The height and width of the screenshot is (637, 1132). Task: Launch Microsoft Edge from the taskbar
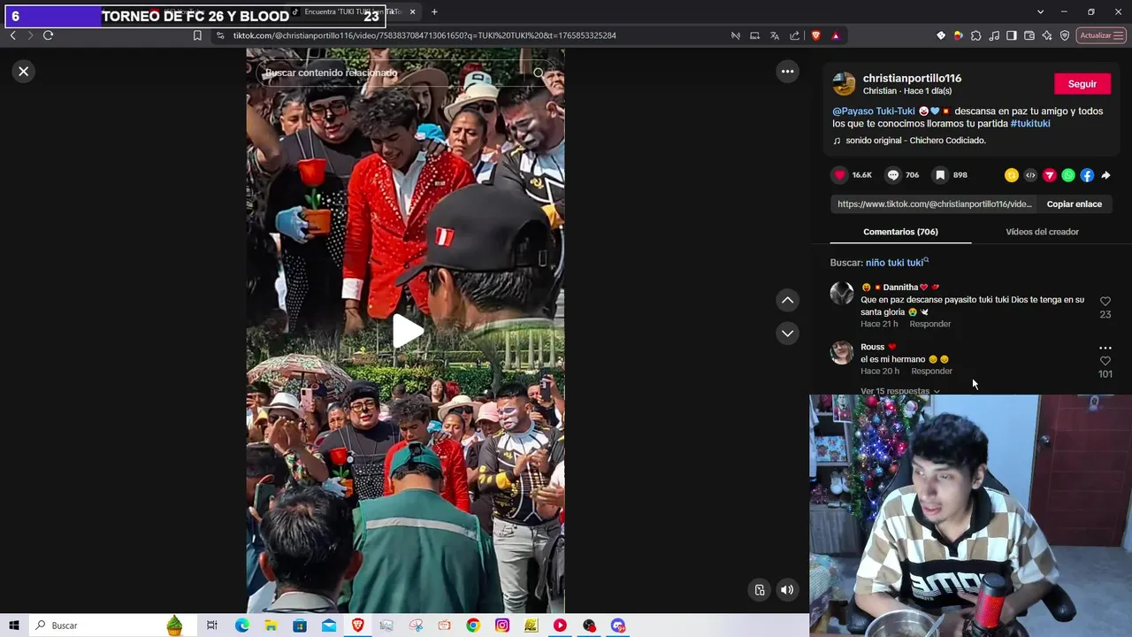coord(242,625)
